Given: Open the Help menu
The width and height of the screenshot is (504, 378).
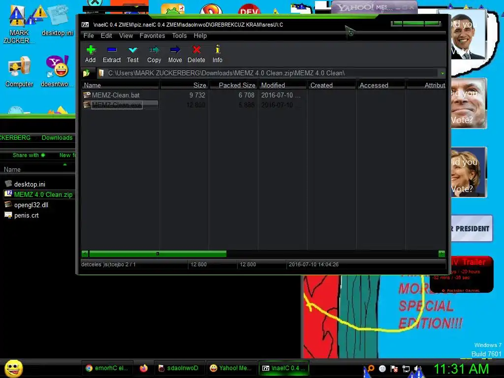Looking at the screenshot, I should click(200, 35).
